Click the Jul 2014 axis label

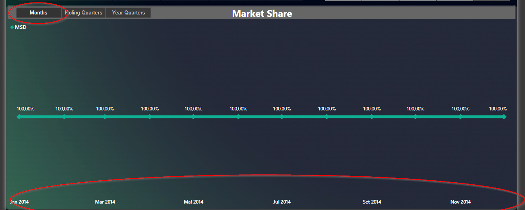click(282, 202)
